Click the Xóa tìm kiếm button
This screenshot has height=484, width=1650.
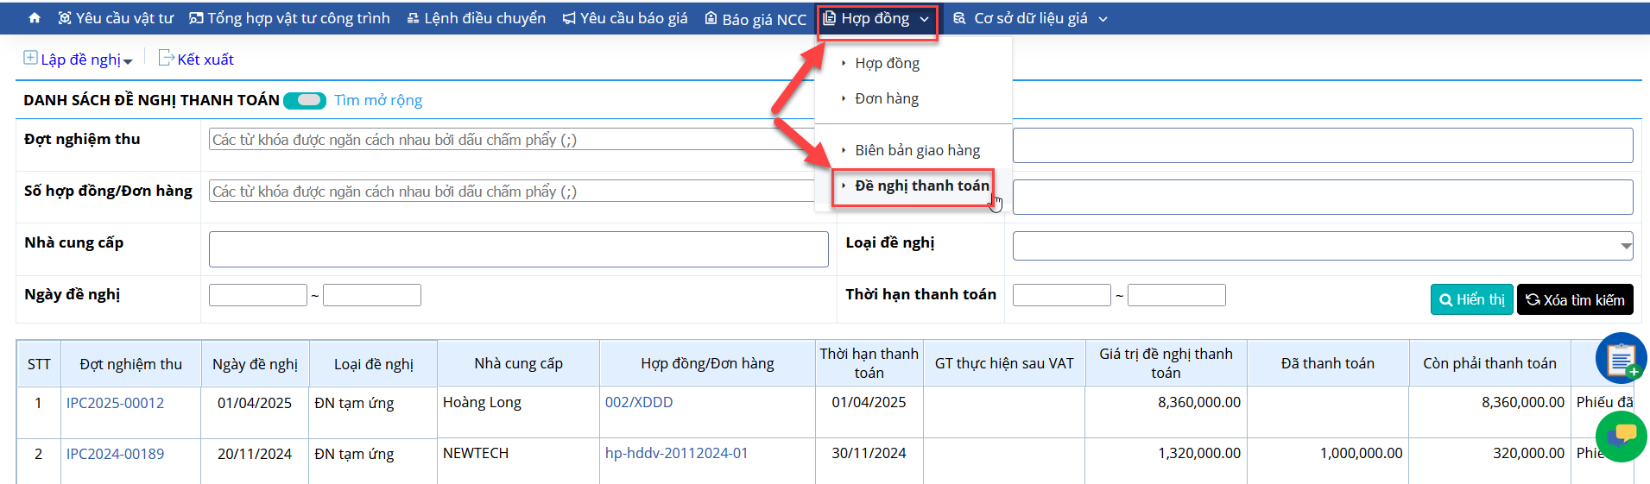click(1575, 299)
